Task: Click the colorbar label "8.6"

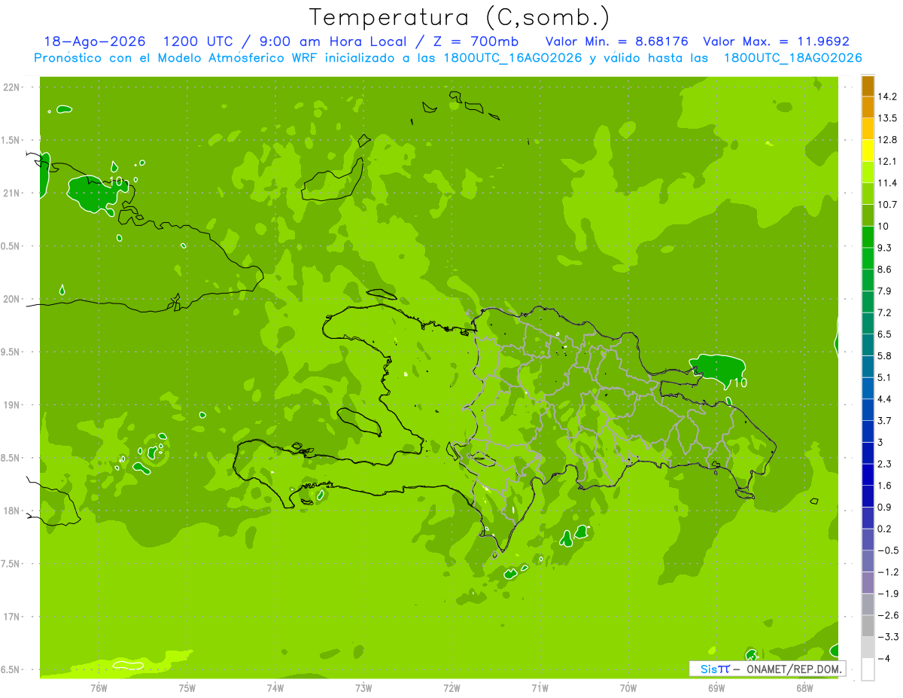Action: pyautogui.click(x=885, y=270)
